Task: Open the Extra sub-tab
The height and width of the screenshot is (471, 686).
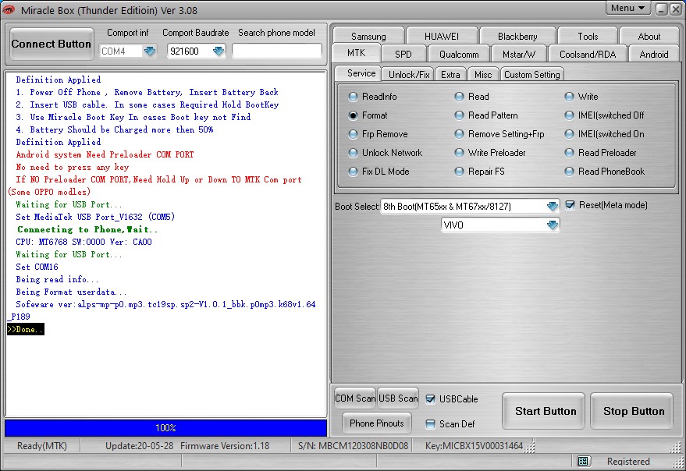Action: (450, 74)
